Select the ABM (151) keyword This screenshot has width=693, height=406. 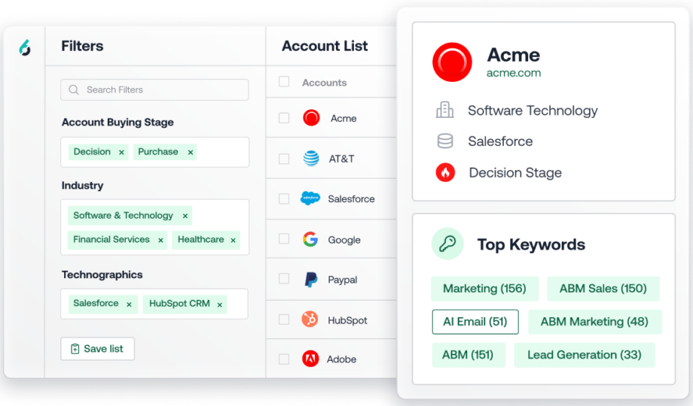coord(469,355)
